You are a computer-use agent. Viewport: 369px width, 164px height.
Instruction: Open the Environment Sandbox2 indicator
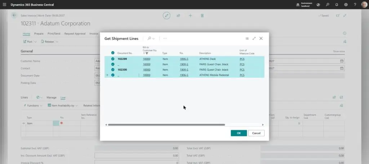pyautogui.click(x=304, y=4)
